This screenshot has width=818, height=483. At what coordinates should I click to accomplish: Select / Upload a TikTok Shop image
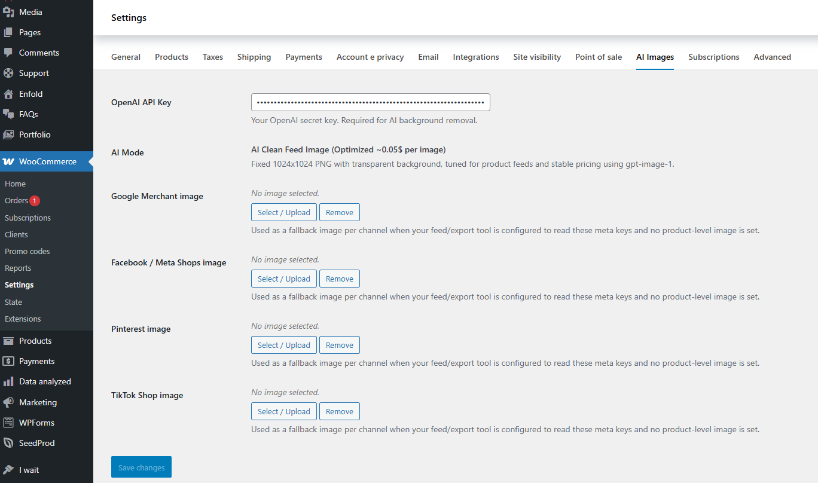(x=284, y=411)
